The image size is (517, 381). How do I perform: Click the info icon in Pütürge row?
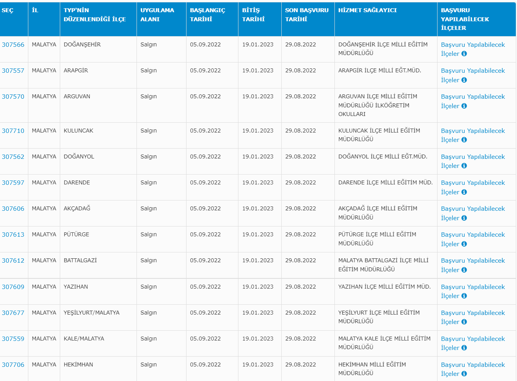(464, 244)
